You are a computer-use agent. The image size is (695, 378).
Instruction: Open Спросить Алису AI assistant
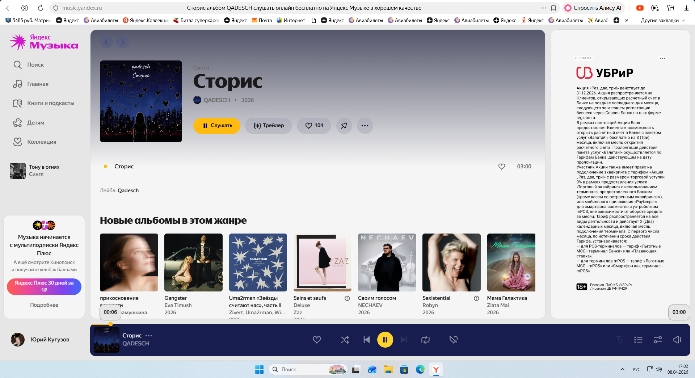pyautogui.click(x=593, y=8)
